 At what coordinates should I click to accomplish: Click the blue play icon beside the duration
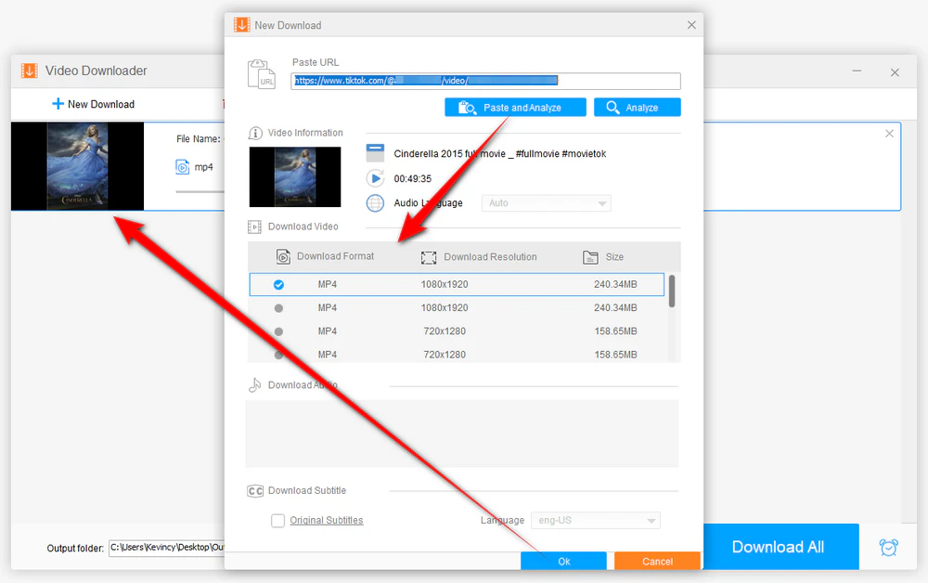point(375,178)
